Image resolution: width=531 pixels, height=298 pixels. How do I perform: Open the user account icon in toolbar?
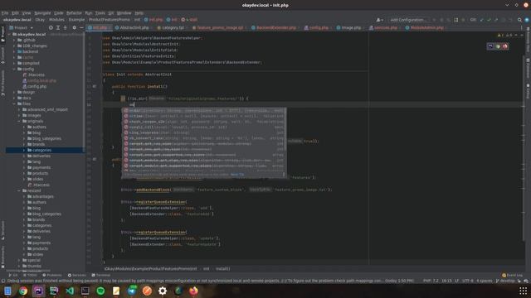tap(379, 20)
